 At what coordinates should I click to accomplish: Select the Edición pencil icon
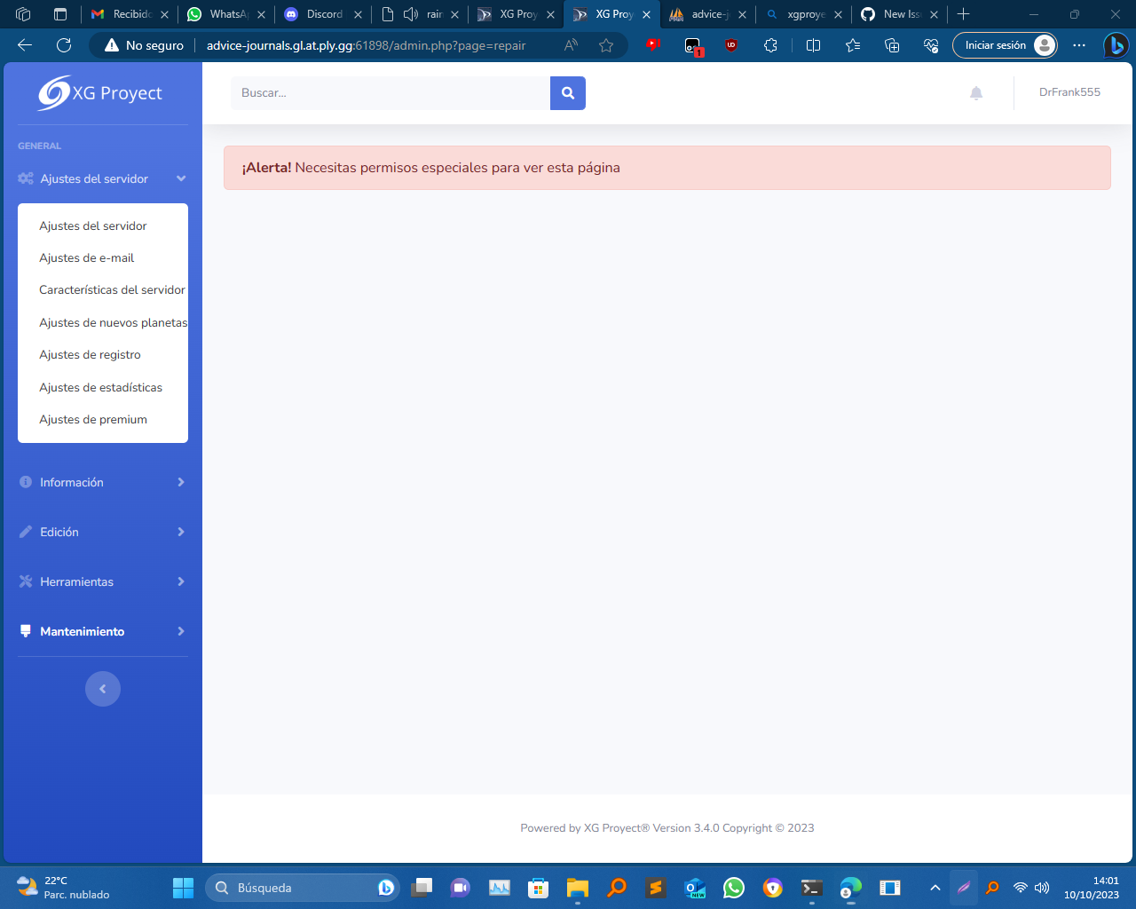pyautogui.click(x=24, y=532)
